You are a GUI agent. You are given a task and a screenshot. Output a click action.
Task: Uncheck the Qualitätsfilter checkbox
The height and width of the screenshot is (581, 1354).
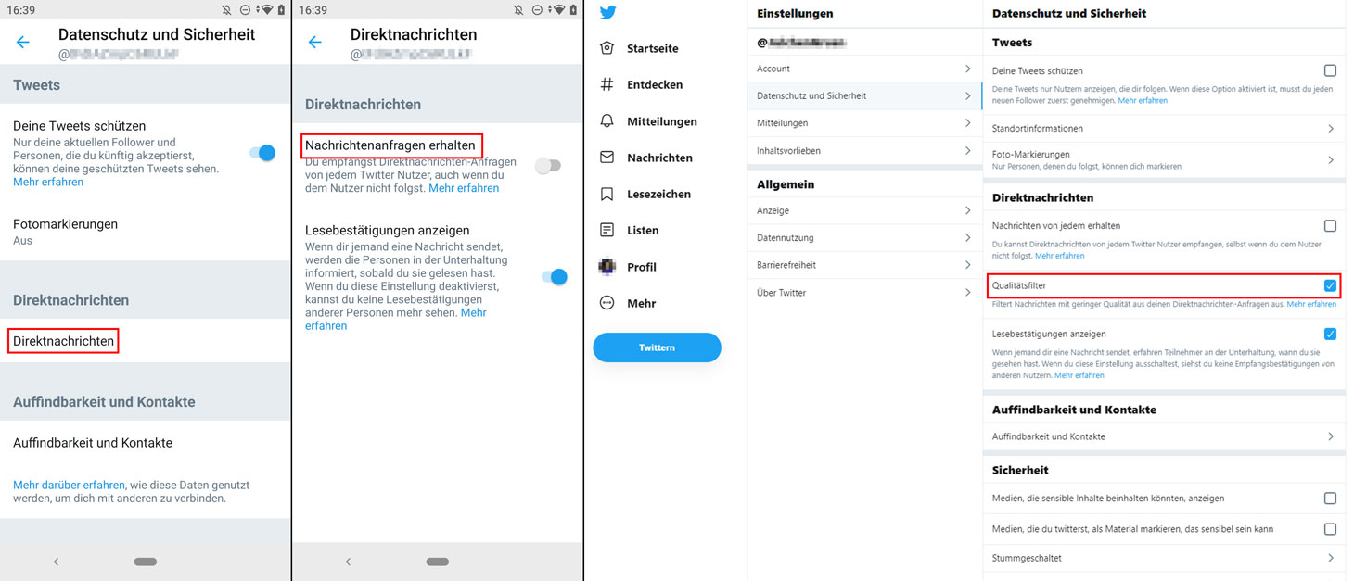point(1330,285)
